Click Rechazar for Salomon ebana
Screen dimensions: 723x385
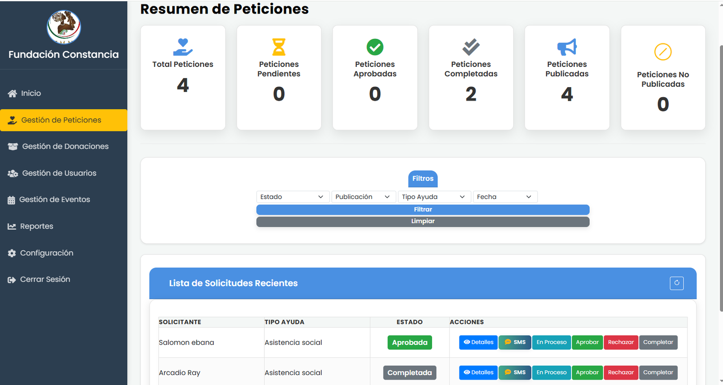coord(621,343)
